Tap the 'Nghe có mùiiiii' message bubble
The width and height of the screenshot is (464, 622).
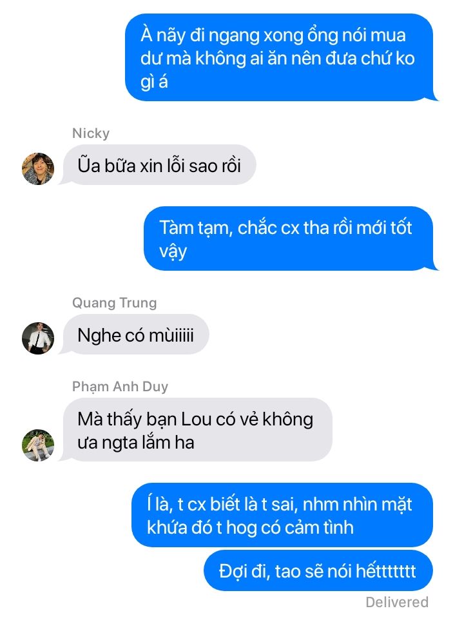tap(134, 335)
